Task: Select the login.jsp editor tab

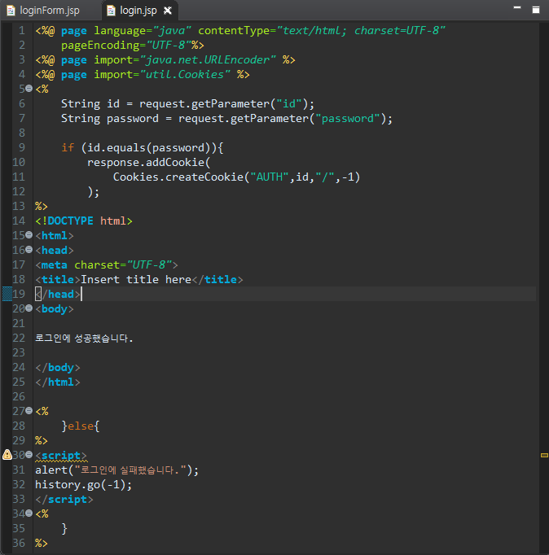Action: point(138,11)
